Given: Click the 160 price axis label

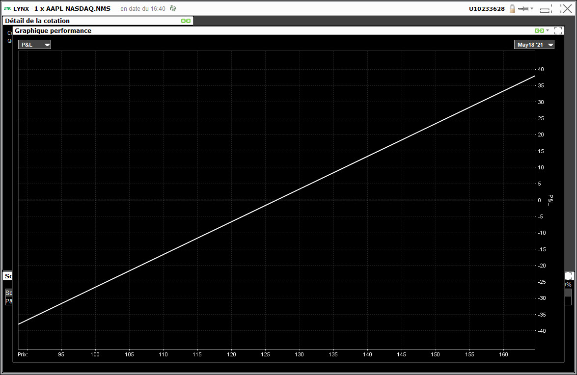Looking at the screenshot, I should (503, 354).
